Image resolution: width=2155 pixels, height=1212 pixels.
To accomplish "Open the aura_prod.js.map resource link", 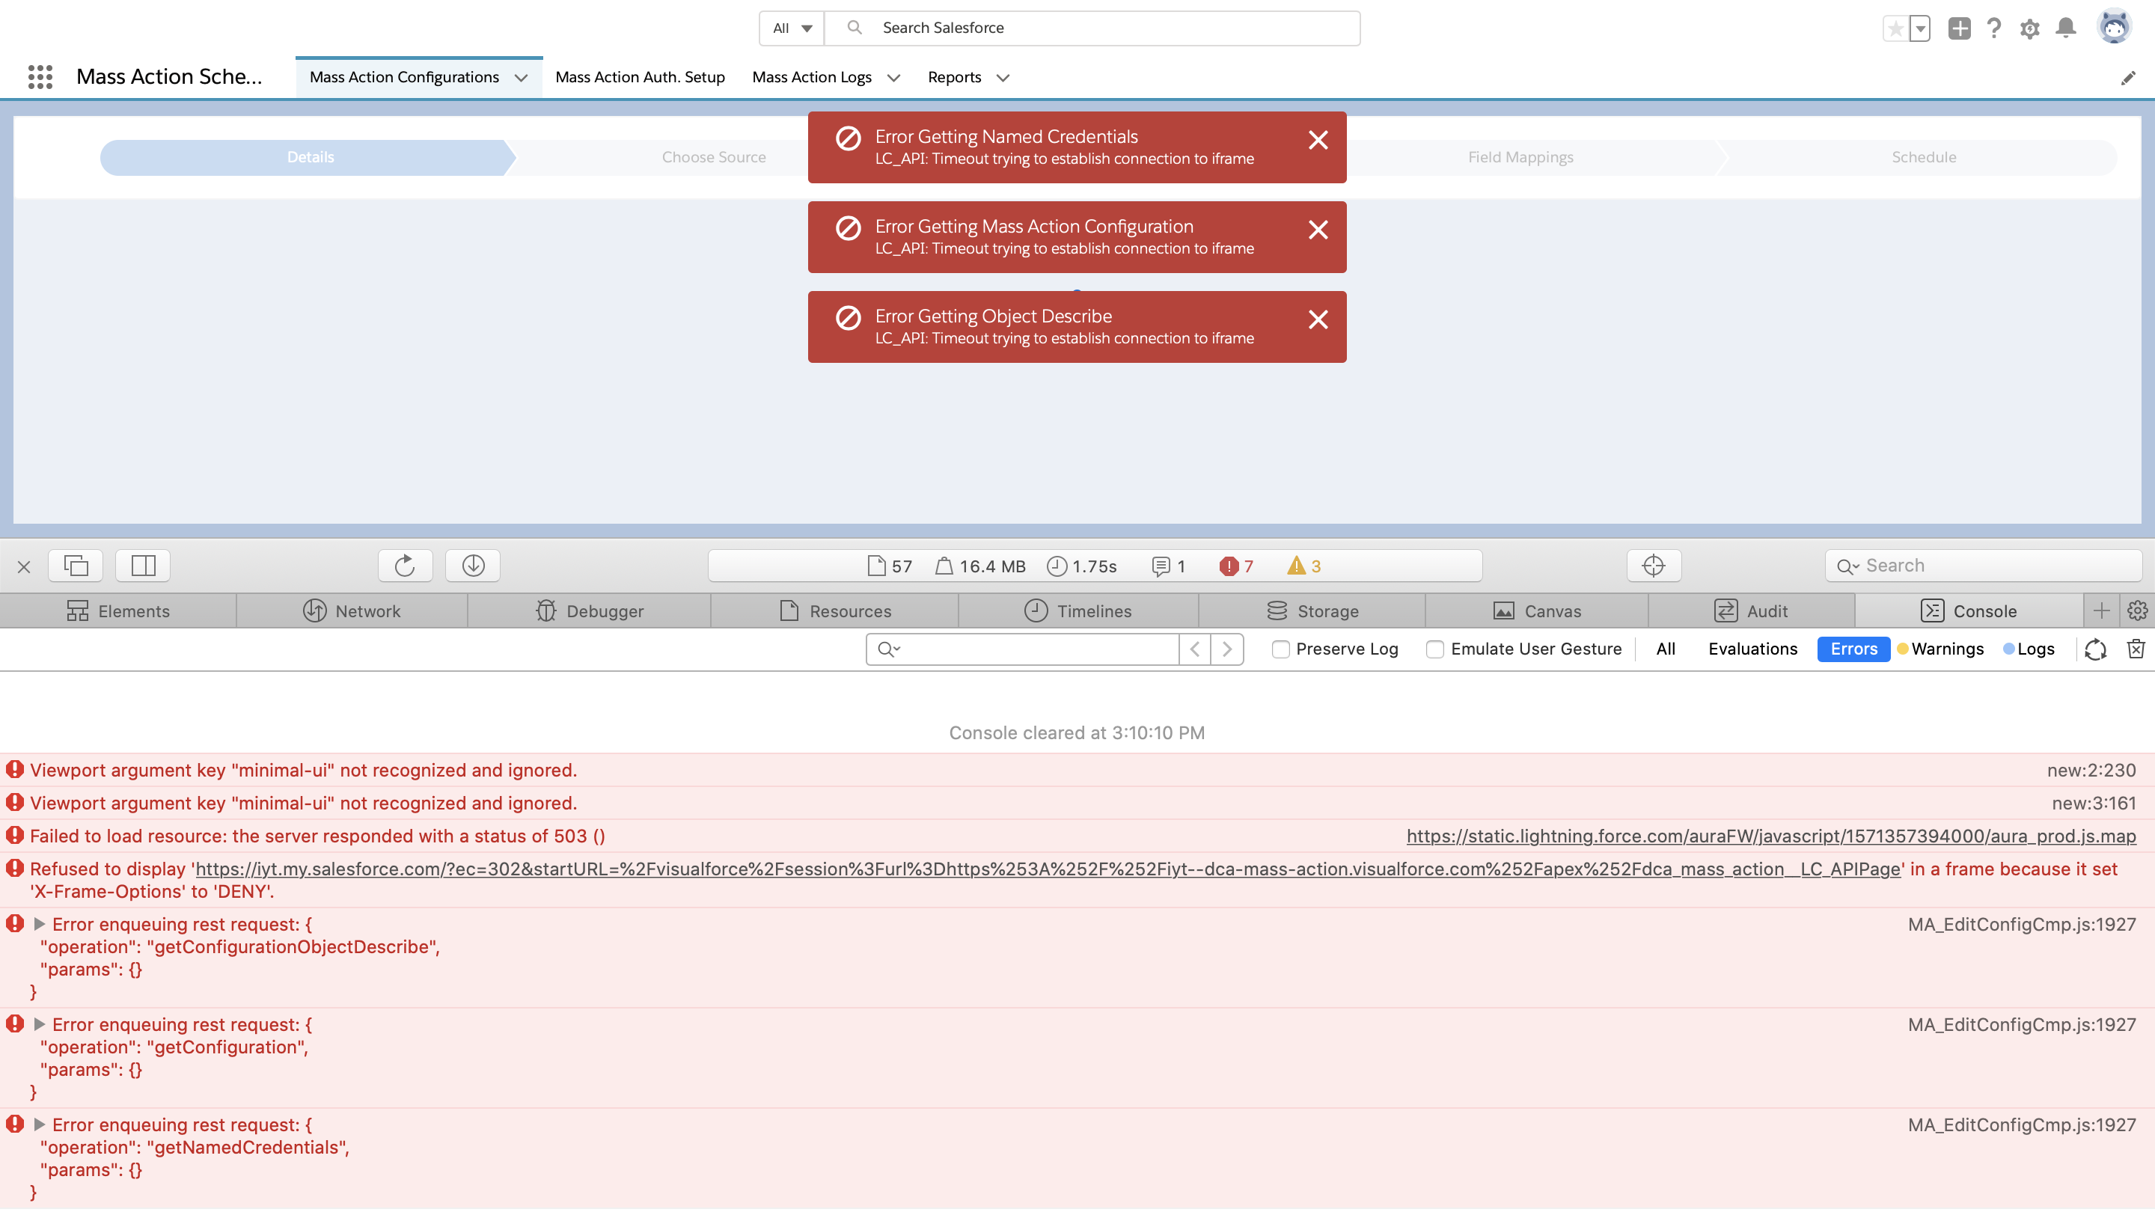I will click(1770, 836).
